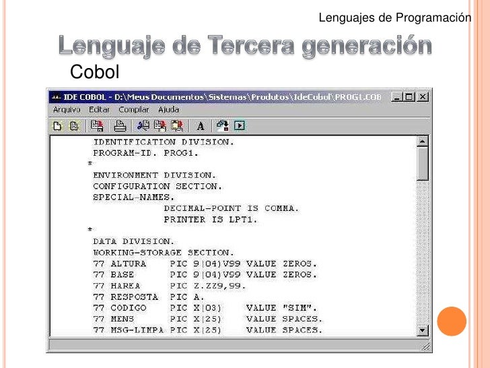Save the file with the diskette icon
Image resolution: width=490 pixels, height=368 pixels.
pyautogui.click(x=97, y=126)
